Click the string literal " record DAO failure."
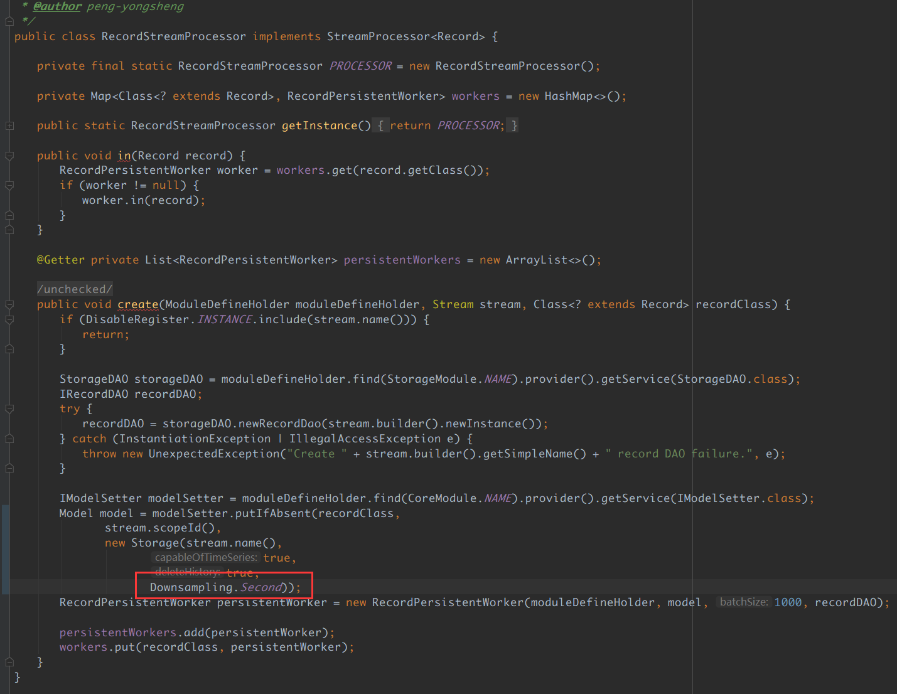 [679, 454]
